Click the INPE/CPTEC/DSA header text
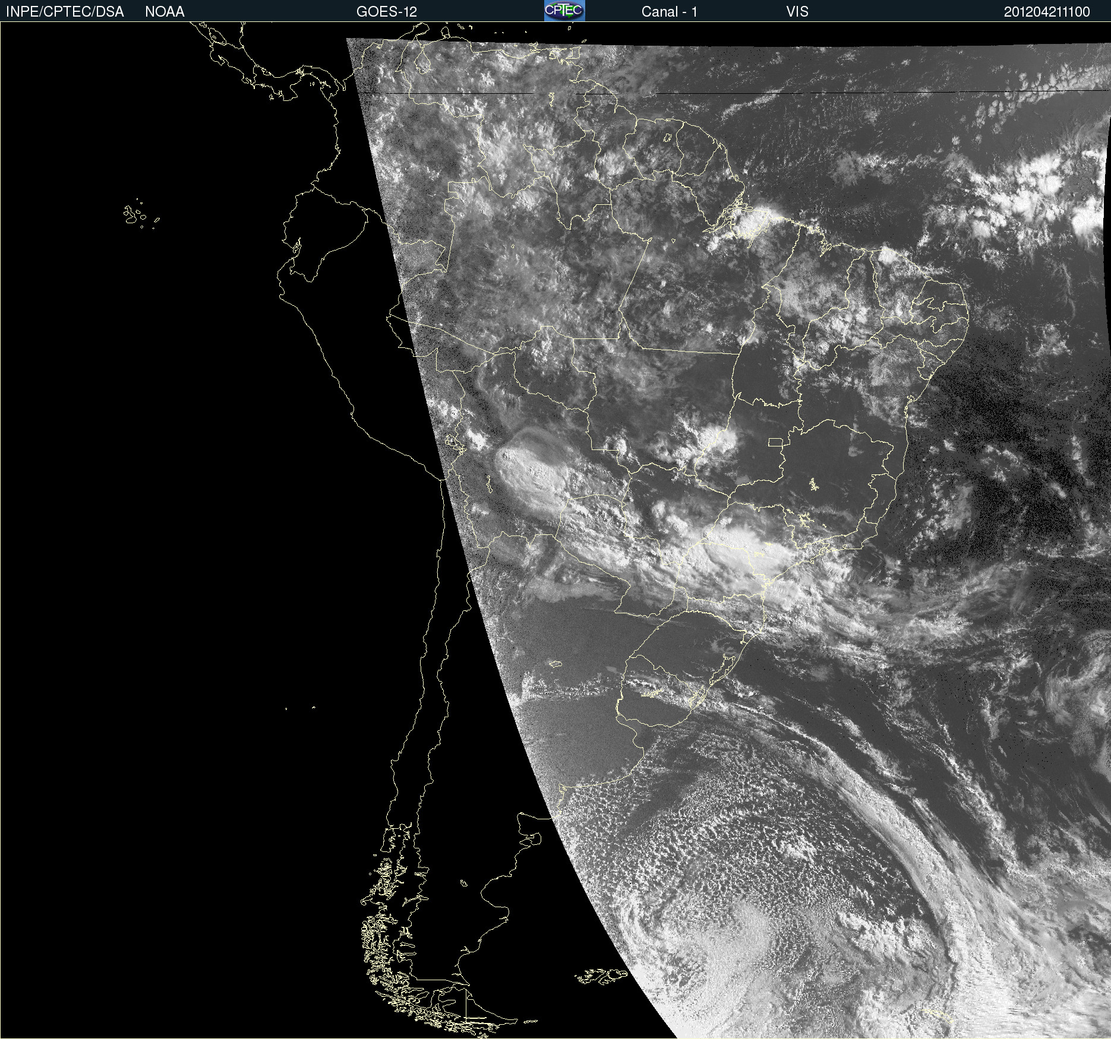This screenshot has height=1039, width=1111. click(65, 12)
